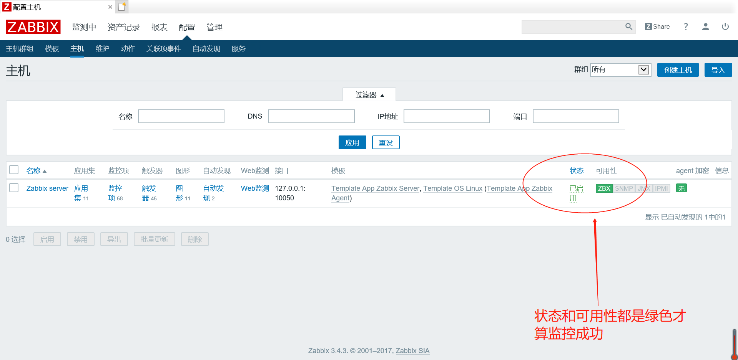738x360 pixels.
Task: Open 自动发现 2 link in host row
Action: click(213, 193)
